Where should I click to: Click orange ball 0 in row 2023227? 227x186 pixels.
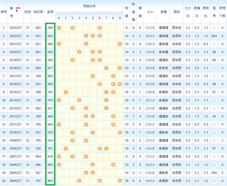(x=59, y=28)
